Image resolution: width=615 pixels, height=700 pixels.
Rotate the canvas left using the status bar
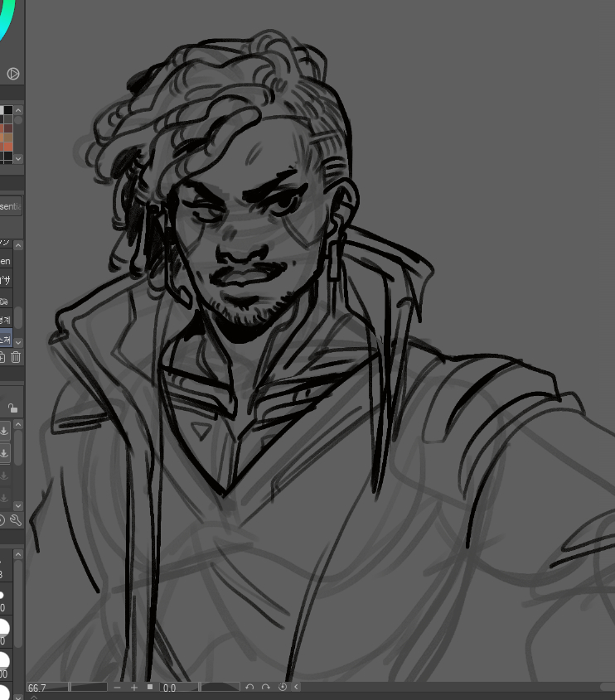[x=250, y=688]
